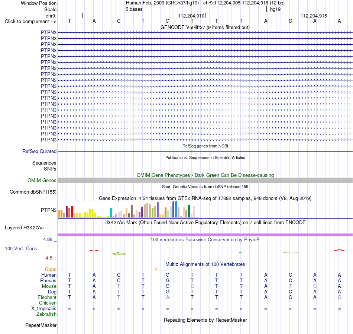
Task: Click the Common dbSNP(155) track label
Action: [x=33, y=192]
